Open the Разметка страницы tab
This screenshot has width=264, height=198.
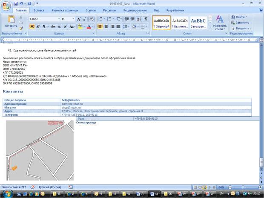(x=65, y=10)
